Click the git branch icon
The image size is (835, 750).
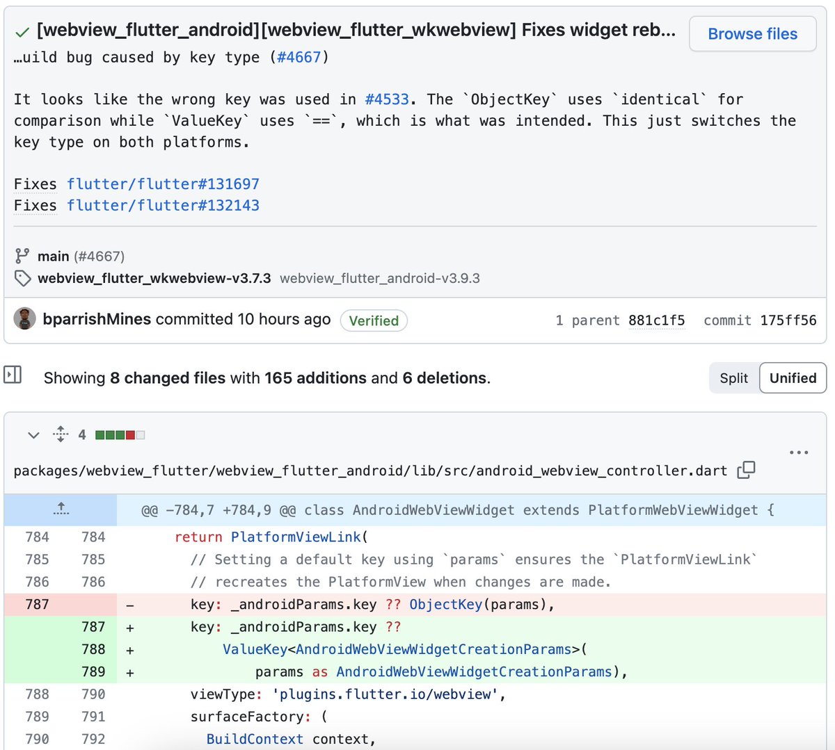(x=22, y=256)
